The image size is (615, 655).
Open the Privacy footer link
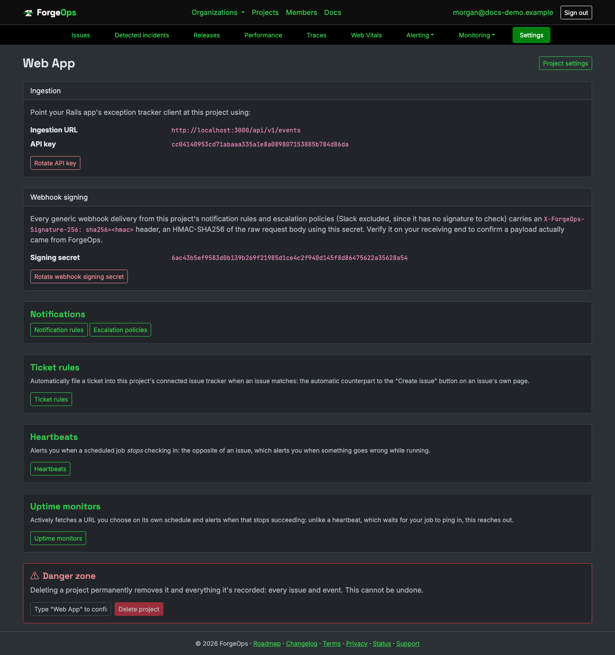tap(357, 644)
